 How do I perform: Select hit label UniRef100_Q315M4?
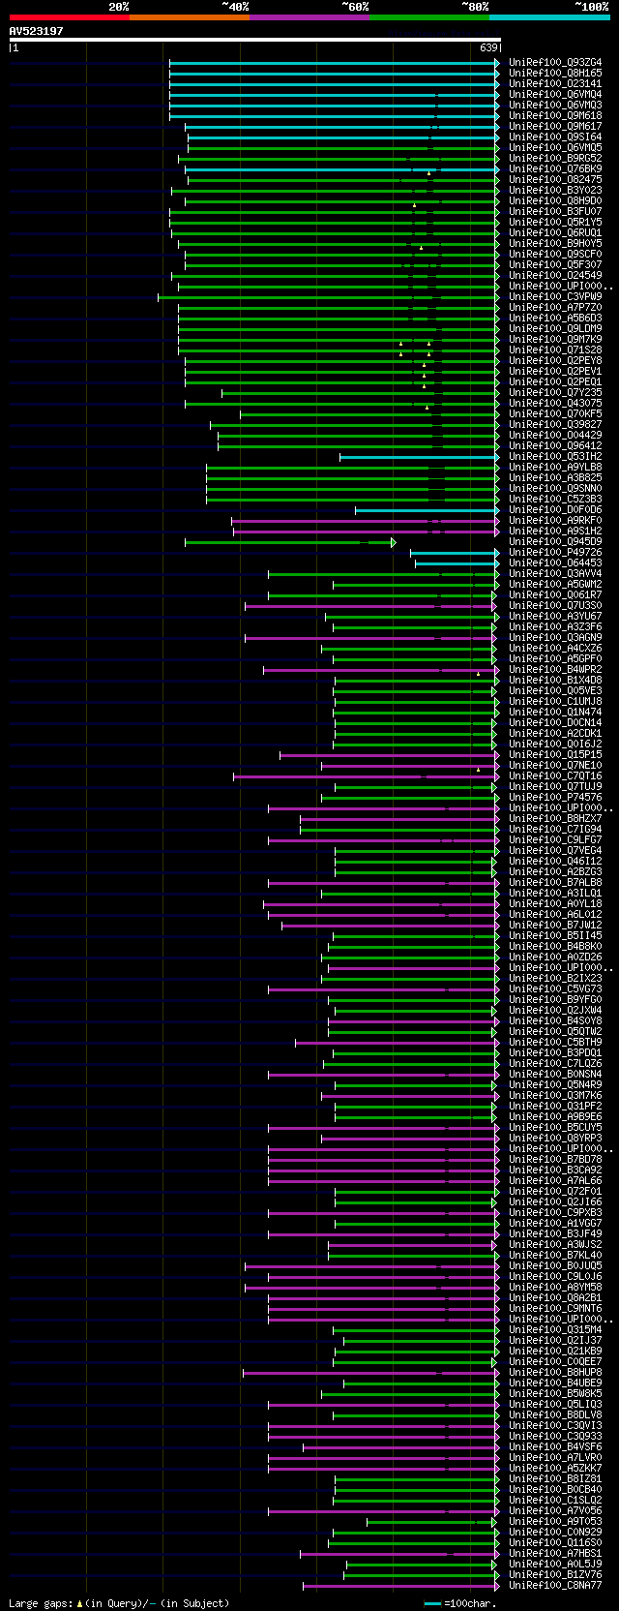pyautogui.click(x=555, y=1330)
